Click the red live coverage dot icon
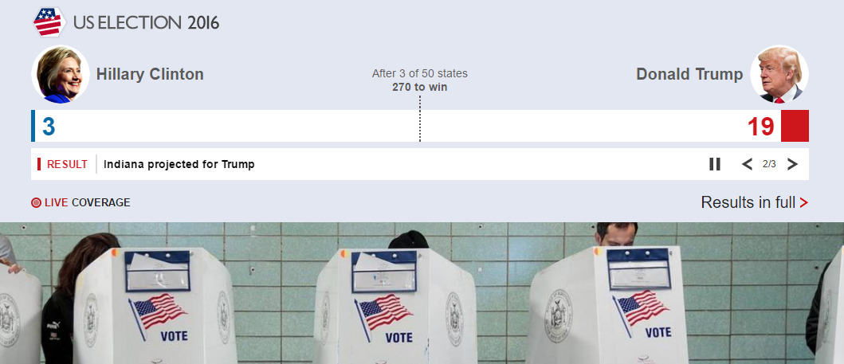 click(36, 202)
